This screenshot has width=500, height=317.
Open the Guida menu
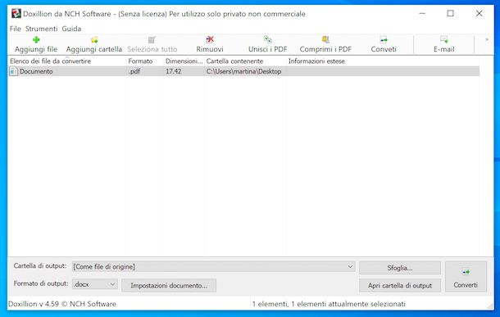tap(71, 29)
